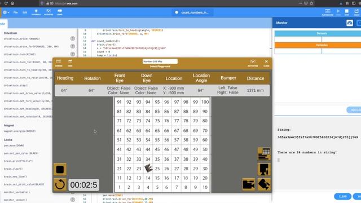Hide the playground window icon

[x=70, y=63]
